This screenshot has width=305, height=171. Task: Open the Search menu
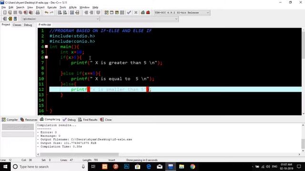(x=20, y=8)
